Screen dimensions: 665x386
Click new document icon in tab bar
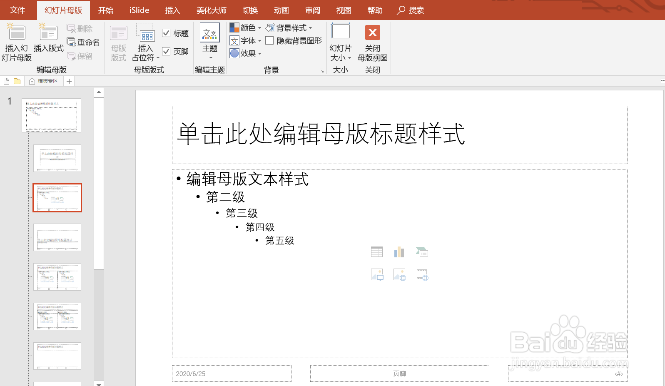[6, 81]
